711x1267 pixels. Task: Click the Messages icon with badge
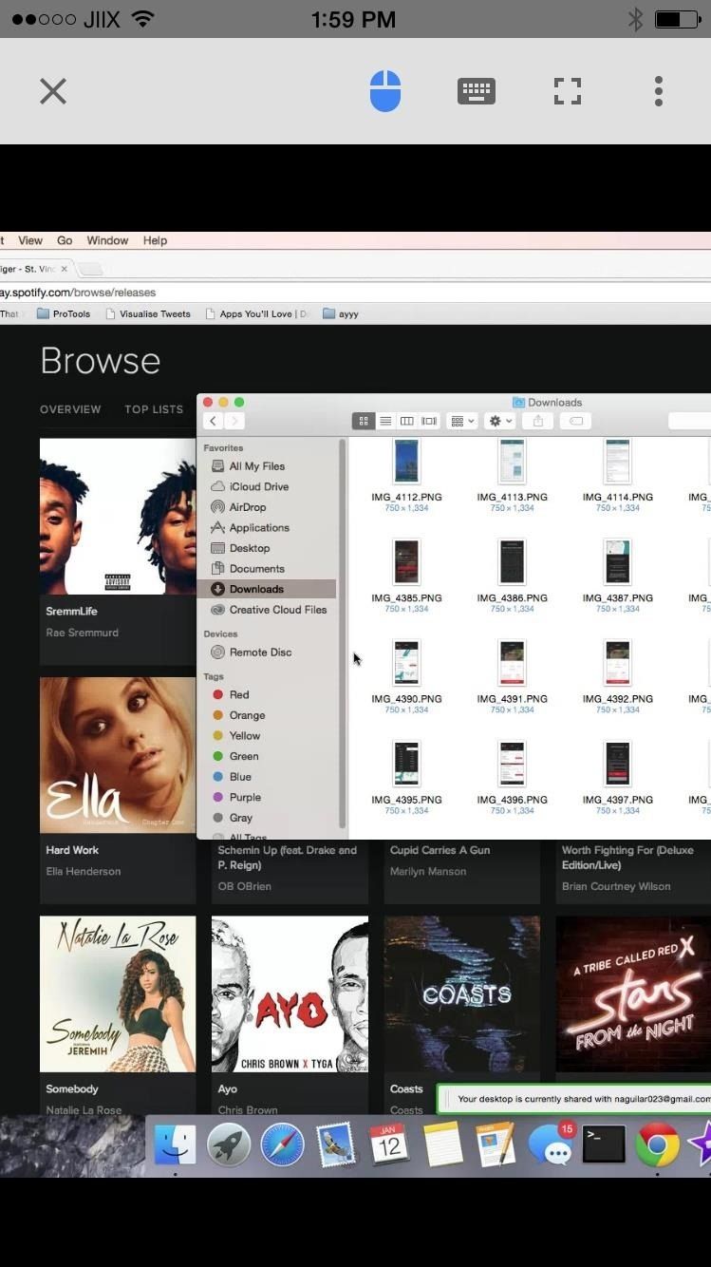point(551,1144)
